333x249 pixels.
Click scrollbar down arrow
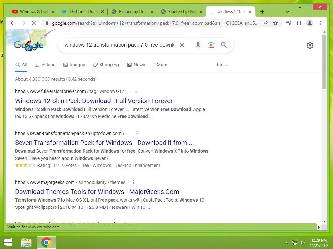(x=324, y=222)
